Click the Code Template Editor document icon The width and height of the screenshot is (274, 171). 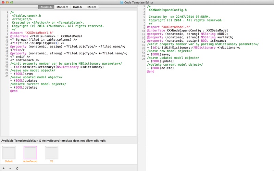(x=122, y=2)
